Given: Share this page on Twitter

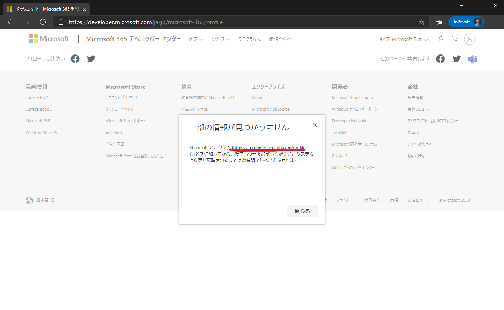Looking at the screenshot, I should click(x=457, y=59).
